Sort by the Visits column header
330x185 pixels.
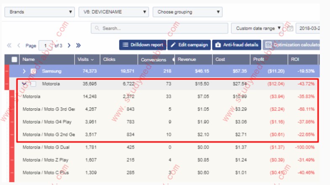coord(87,60)
